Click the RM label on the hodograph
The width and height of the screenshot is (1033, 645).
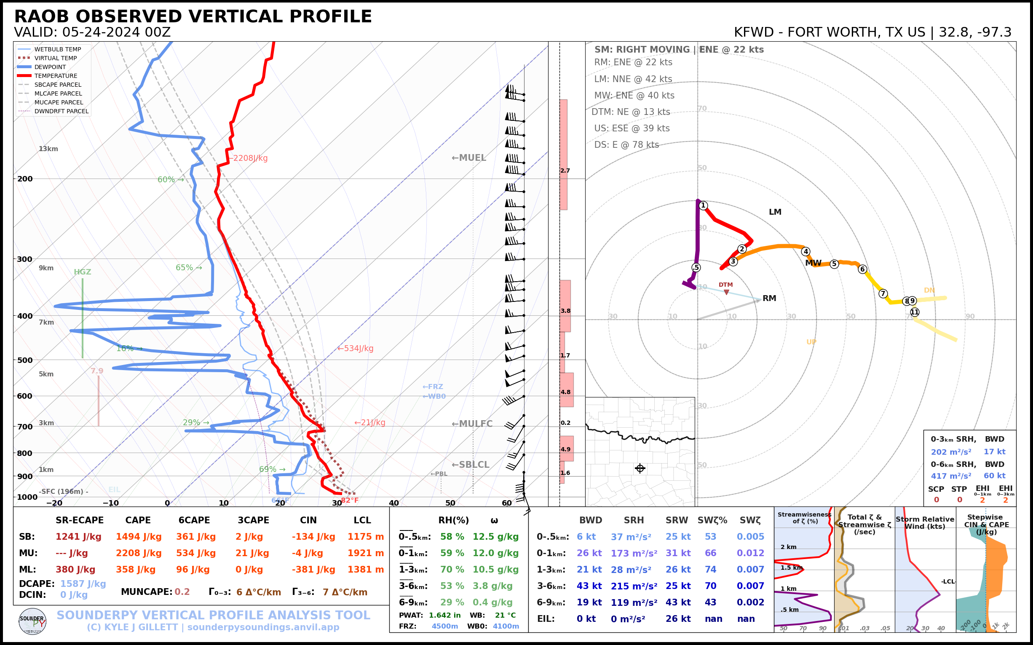pos(769,298)
